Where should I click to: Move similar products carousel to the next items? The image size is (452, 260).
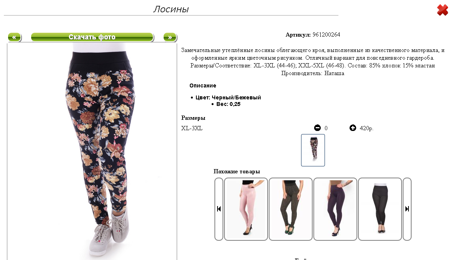click(x=407, y=209)
